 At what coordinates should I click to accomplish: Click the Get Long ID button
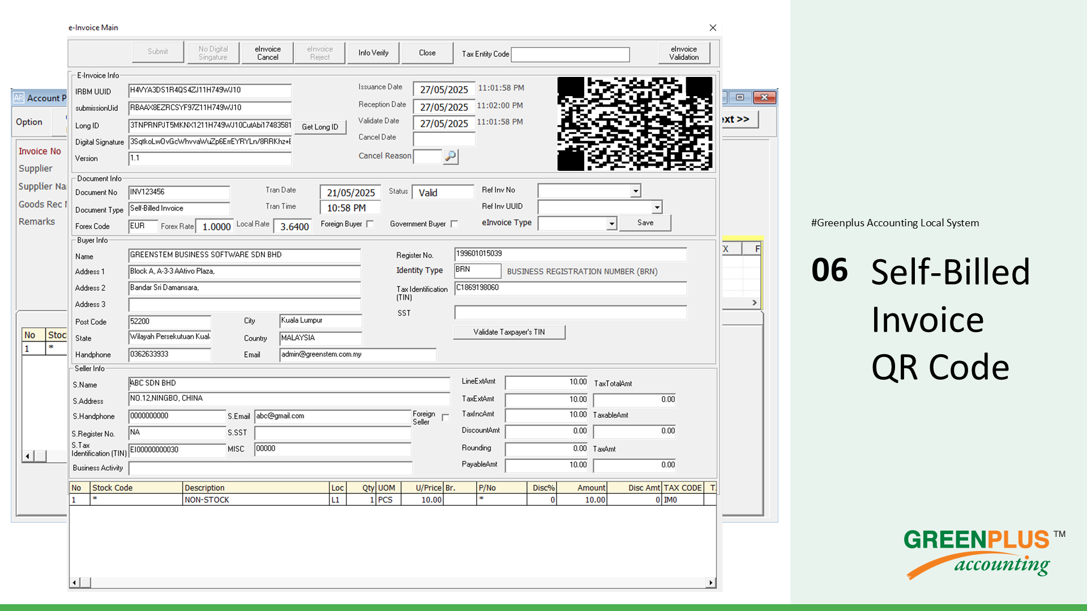(320, 127)
